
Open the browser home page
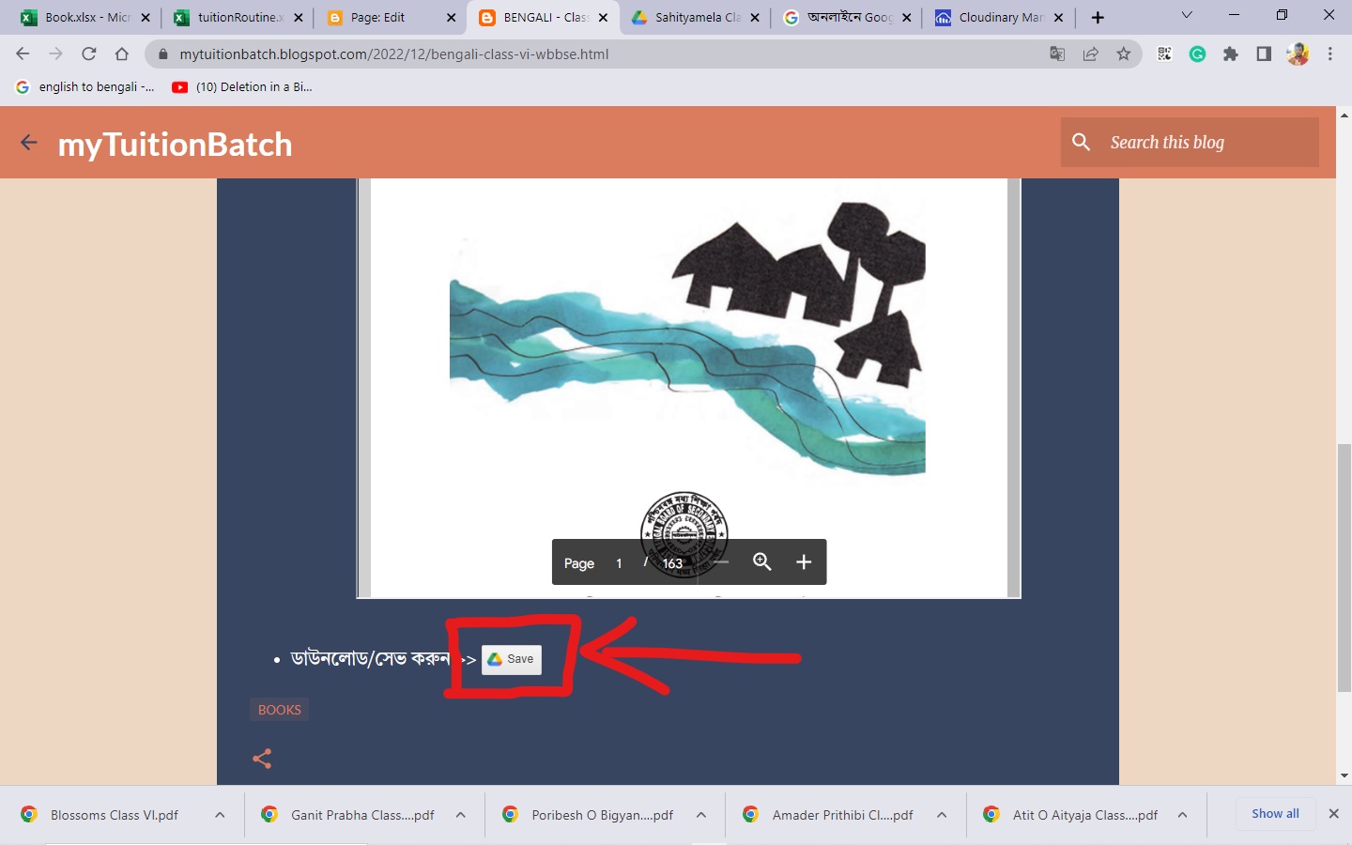point(121,54)
